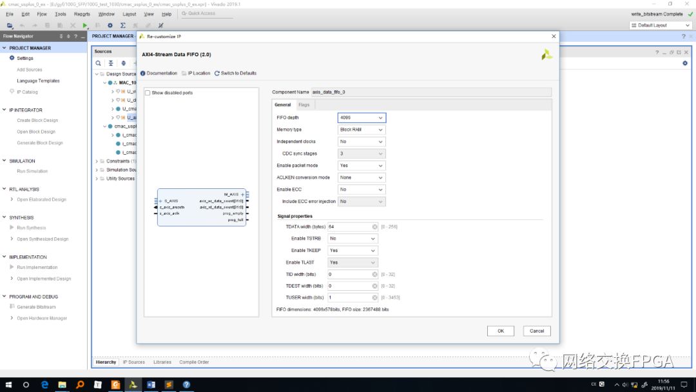Viewport: 696px width, 392px height.
Task: Click Switch to Defaults refresh icon
Action: coord(217,73)
